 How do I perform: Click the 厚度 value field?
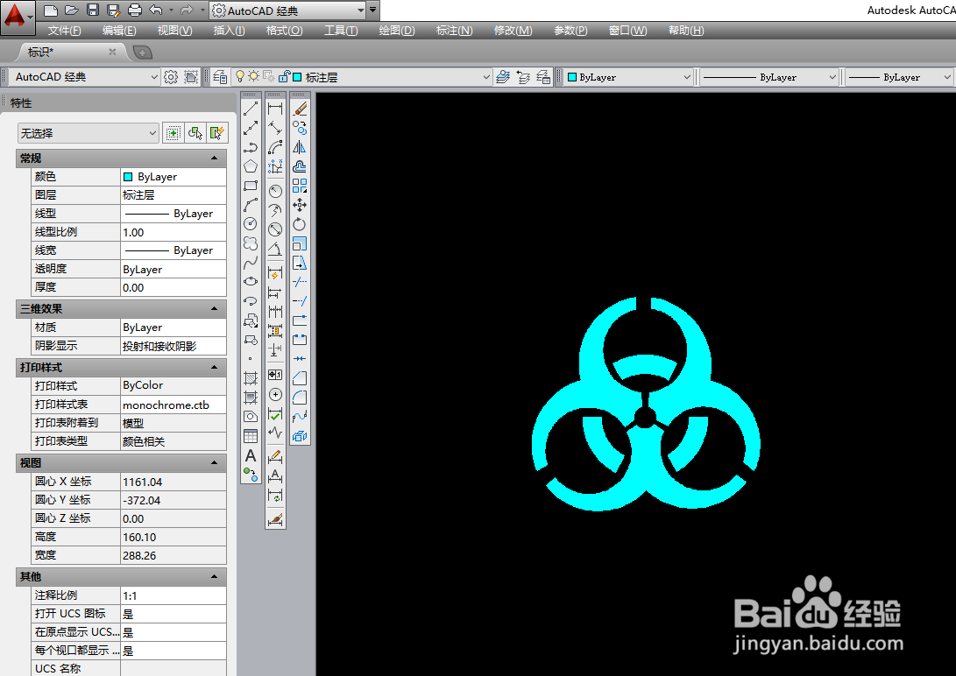(x=173, y=287)
